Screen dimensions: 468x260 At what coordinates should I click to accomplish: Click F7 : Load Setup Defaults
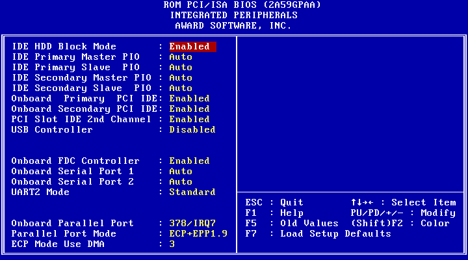[318, 234]
